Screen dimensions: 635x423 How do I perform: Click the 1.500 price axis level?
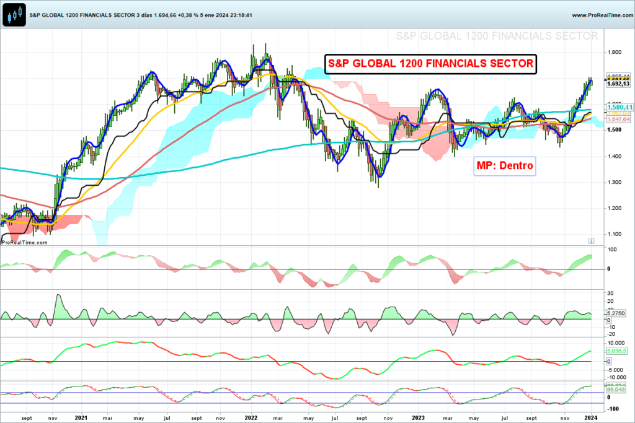click(x=615, y=130)
